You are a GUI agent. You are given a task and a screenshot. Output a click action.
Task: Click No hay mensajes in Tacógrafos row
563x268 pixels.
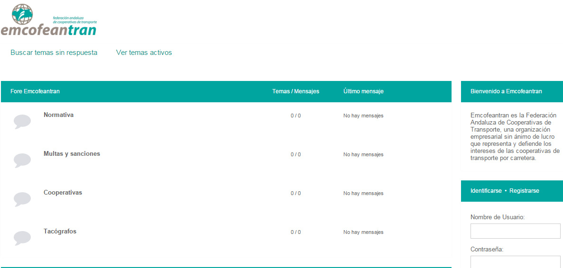pyautogui.click(x=363, y=232)
